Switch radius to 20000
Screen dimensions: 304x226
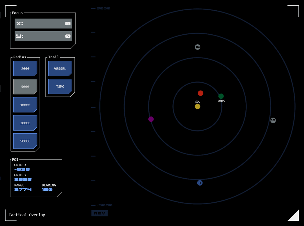point(25,123)
